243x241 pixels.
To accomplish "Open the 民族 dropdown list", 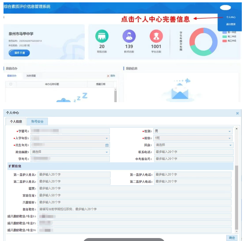I will coord(230,145).
